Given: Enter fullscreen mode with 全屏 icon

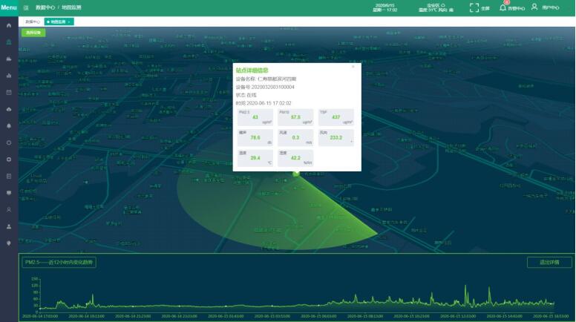Looking at the screenshot, I should (474, 7).
